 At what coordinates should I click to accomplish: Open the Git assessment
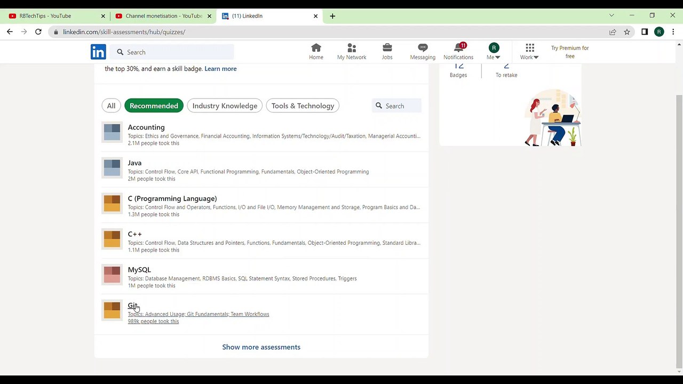pyautogui.click(x=132, y=305)
